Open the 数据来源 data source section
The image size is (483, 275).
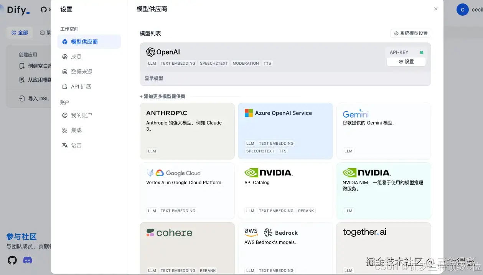coord(89,72)
